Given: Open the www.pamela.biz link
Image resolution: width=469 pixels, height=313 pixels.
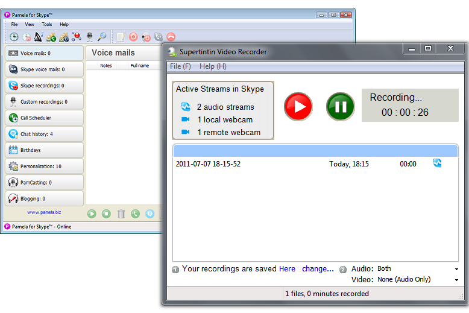Looking at the screenshot, I should tap(44, 212).
